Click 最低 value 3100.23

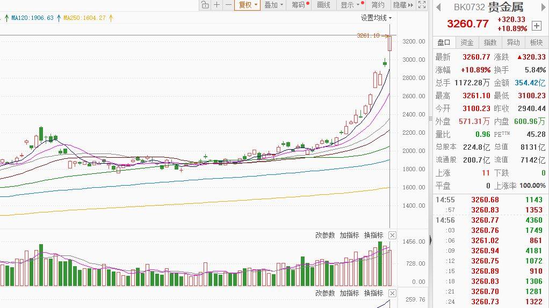(531, 96)
